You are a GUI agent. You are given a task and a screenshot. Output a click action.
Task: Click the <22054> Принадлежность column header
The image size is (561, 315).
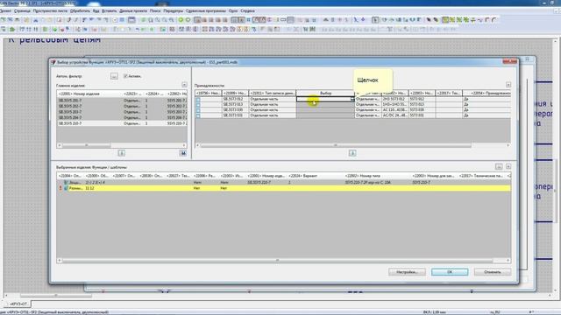point(486,94)
